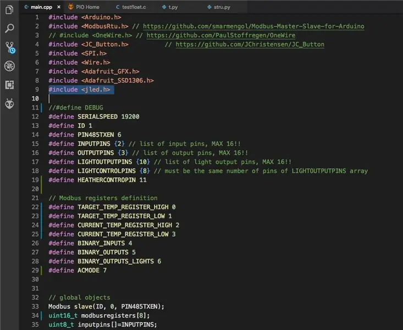
Task: Click the ACMODE 7 define
Action: (x=78, y=271)
